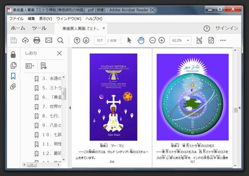
Task: Click bookmarks horizontal scrollbar thumb
Action: (x=32, y=165)
